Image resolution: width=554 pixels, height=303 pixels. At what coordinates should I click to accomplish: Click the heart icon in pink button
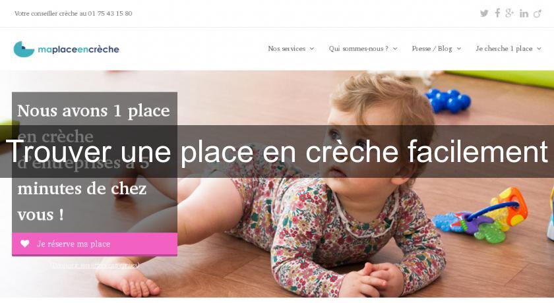click(x=25, y=243)
